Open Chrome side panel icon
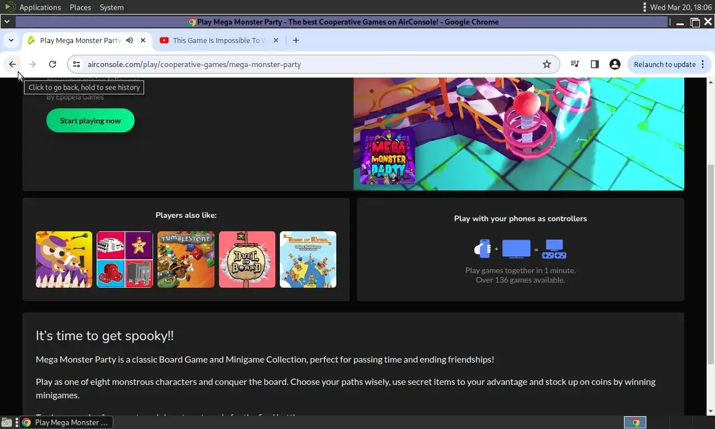 pyautogui.click(x=595, y=64)
